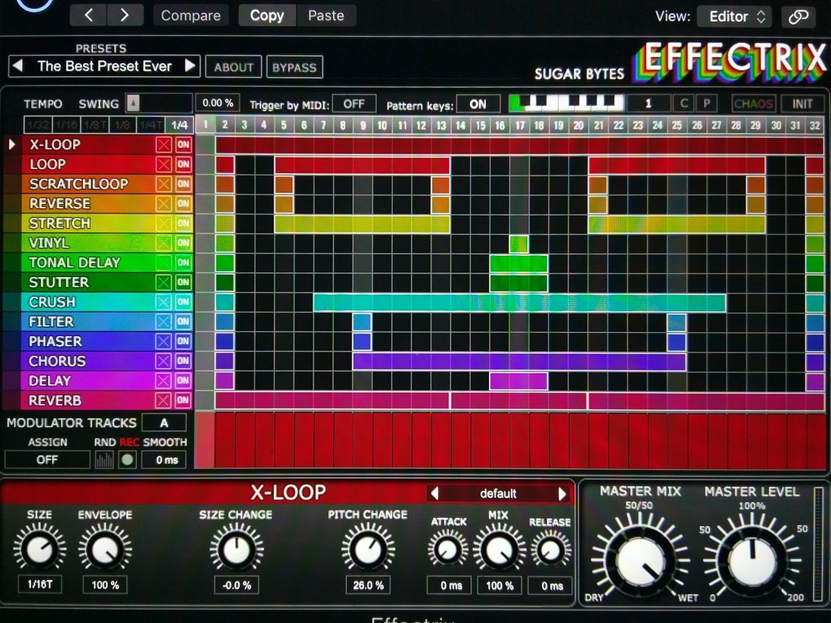
Task: Click the RND randomize icon under MODULATOR TRACKS
Action: coord(104,459)
